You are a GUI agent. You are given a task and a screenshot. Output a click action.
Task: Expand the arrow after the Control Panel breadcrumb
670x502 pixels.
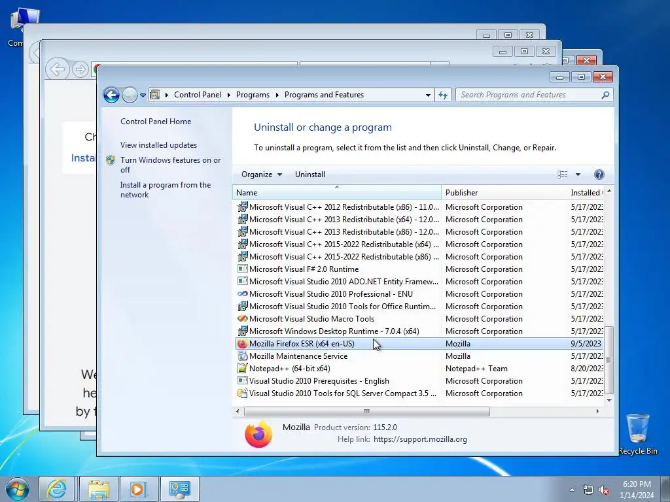tap(228, 95)
